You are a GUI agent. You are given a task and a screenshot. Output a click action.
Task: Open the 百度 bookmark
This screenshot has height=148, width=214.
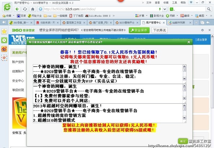pos(21,16)
